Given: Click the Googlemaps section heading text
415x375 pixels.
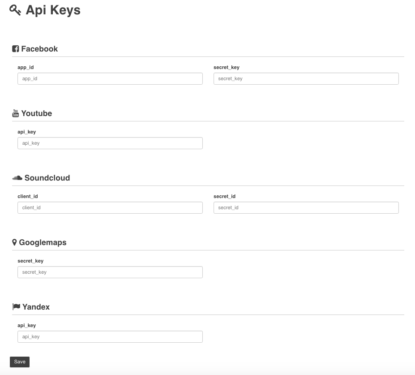Looking at the screenshot, I should [43, 242].
